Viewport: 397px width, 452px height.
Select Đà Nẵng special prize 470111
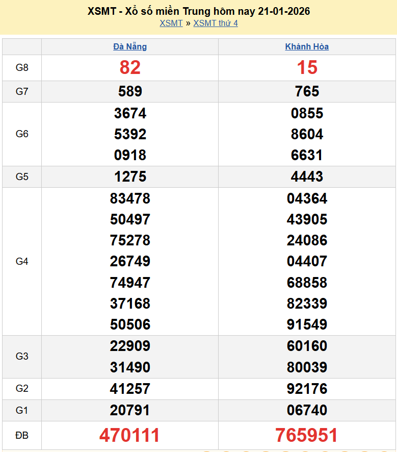tap(130, 435)
